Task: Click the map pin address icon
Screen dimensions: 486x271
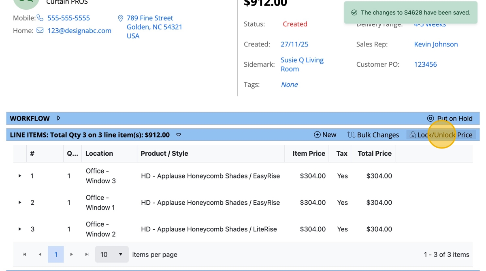Action: click(x=120, y=18)
